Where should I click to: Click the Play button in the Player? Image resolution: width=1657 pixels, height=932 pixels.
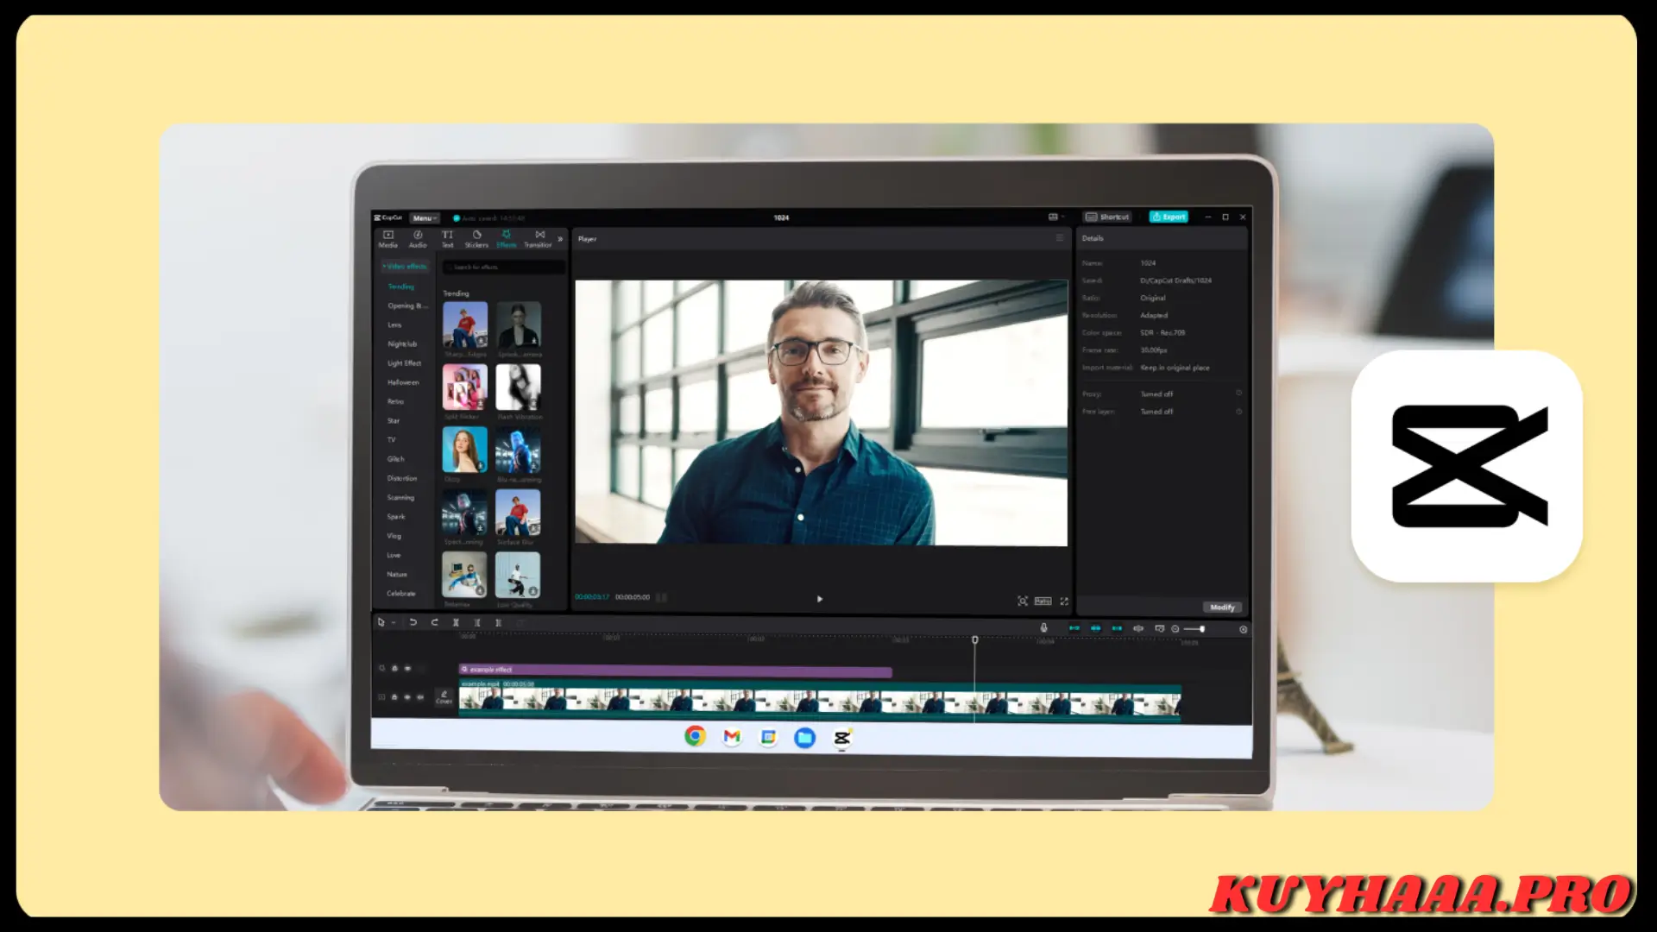[x=820, y=599]
